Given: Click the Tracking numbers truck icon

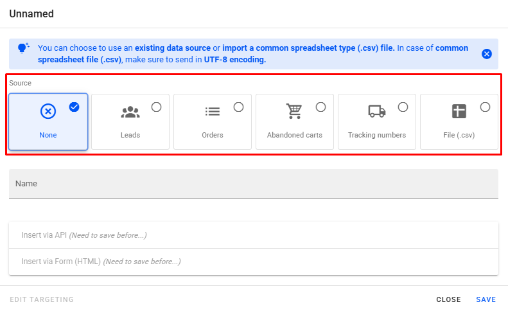Looking at the screenshot, I should click(377, 111).
